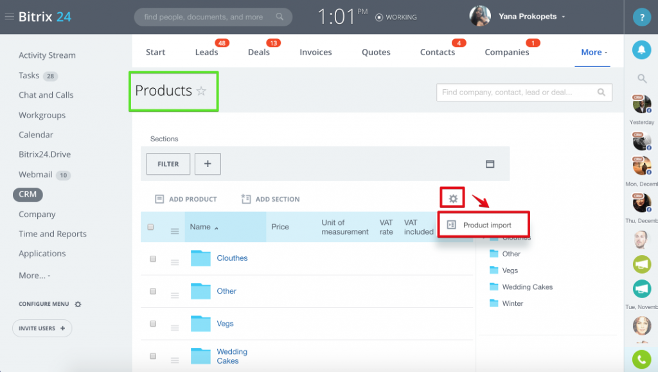
Task: Click the Price column header
Action: pos(280,227)
